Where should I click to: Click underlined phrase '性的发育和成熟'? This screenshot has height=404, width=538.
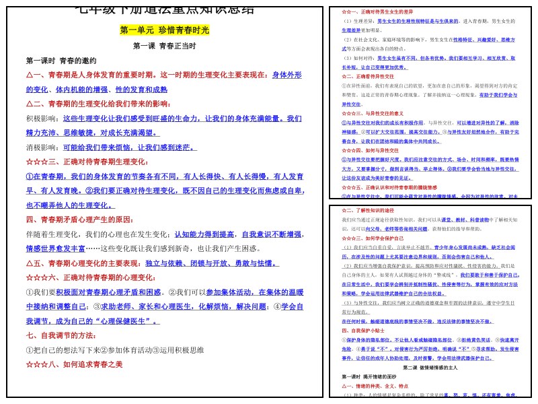click(141, 90)
